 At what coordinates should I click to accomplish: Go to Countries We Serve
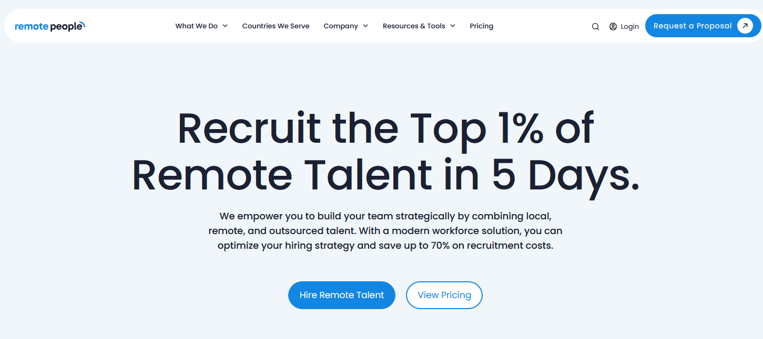click(x=276, y=26)
